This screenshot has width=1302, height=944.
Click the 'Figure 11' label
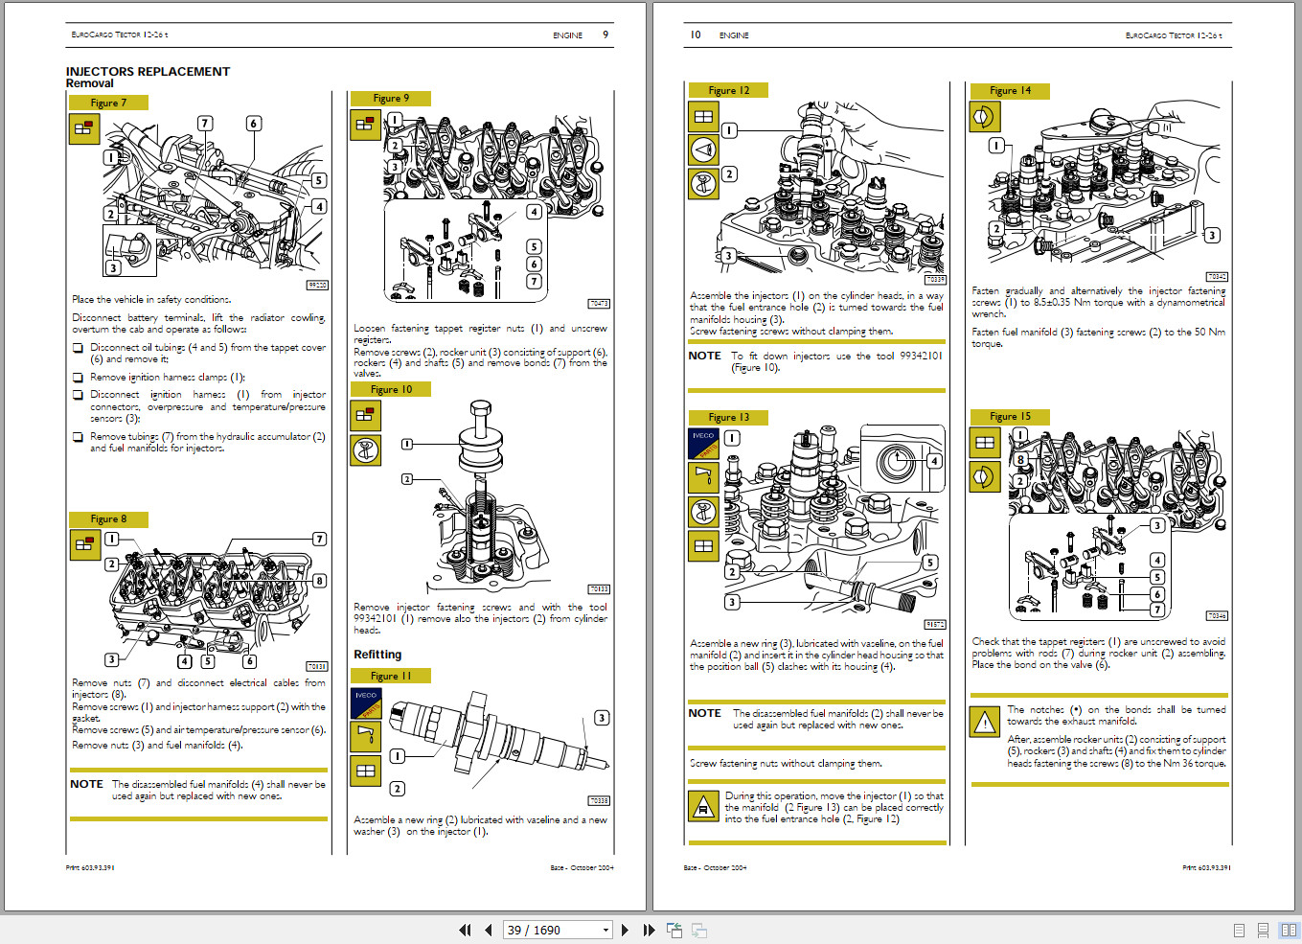tap(391, 676)
